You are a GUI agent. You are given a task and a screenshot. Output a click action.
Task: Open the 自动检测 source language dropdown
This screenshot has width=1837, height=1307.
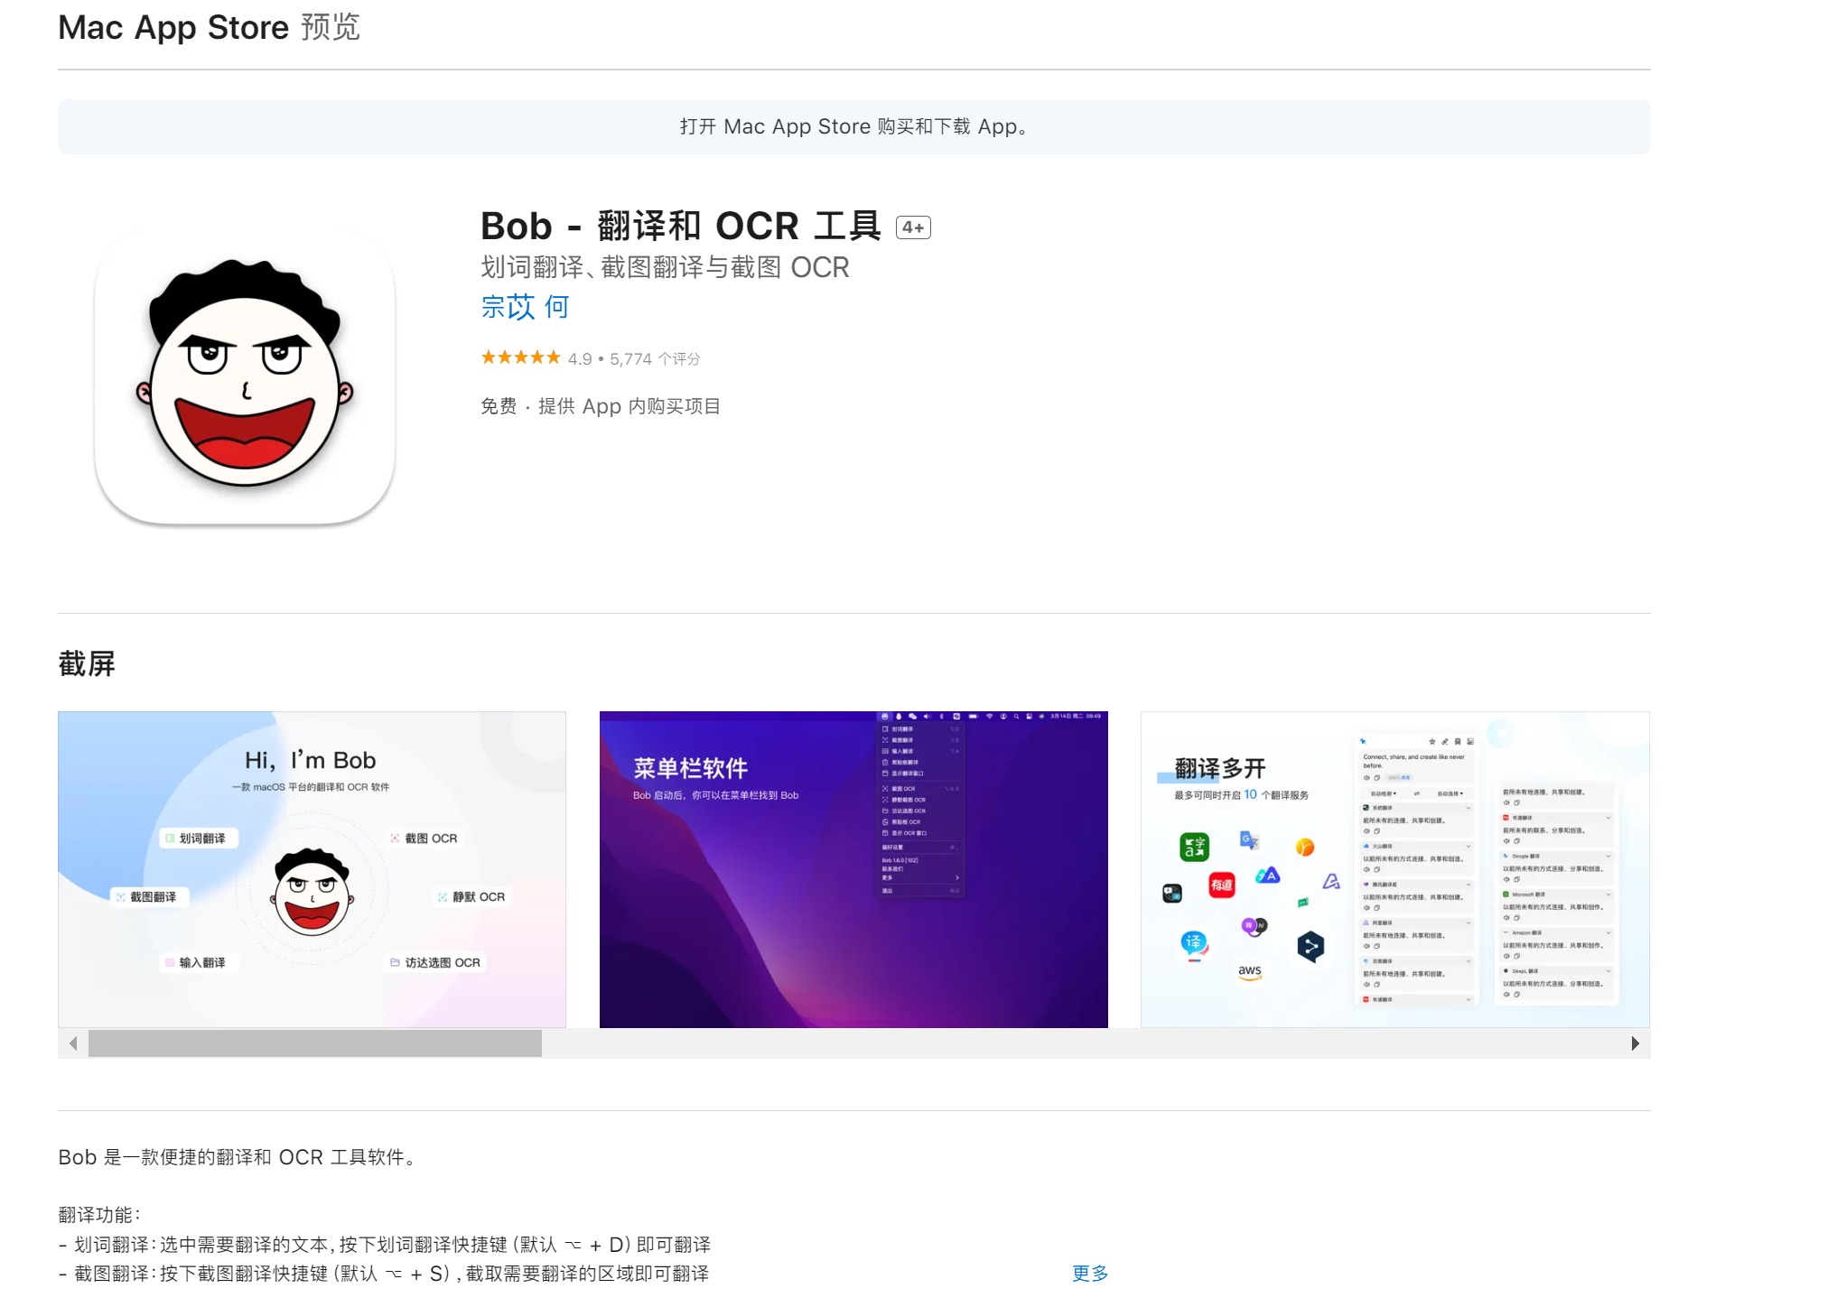[x=1382, y=793]
